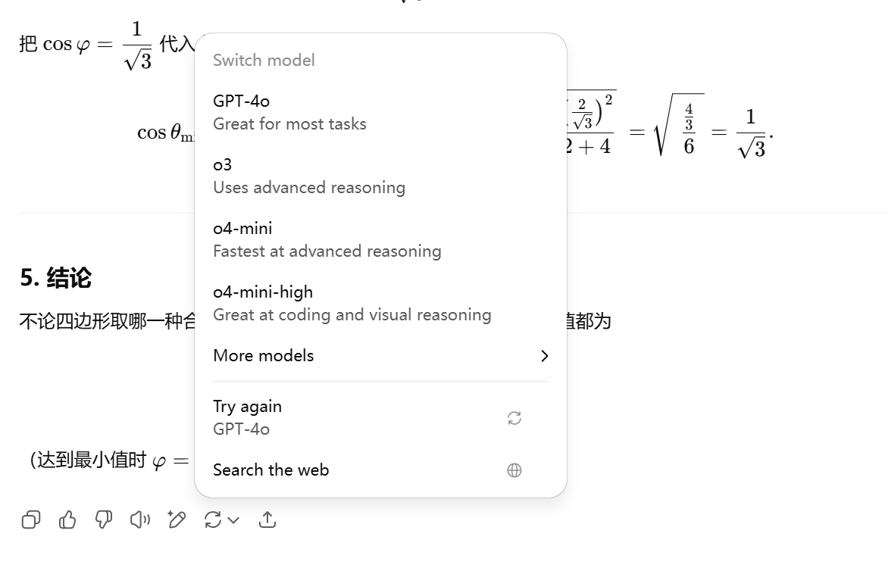Click the share upload icon
This screenshot has height=568, width=888.
(267, 520)
